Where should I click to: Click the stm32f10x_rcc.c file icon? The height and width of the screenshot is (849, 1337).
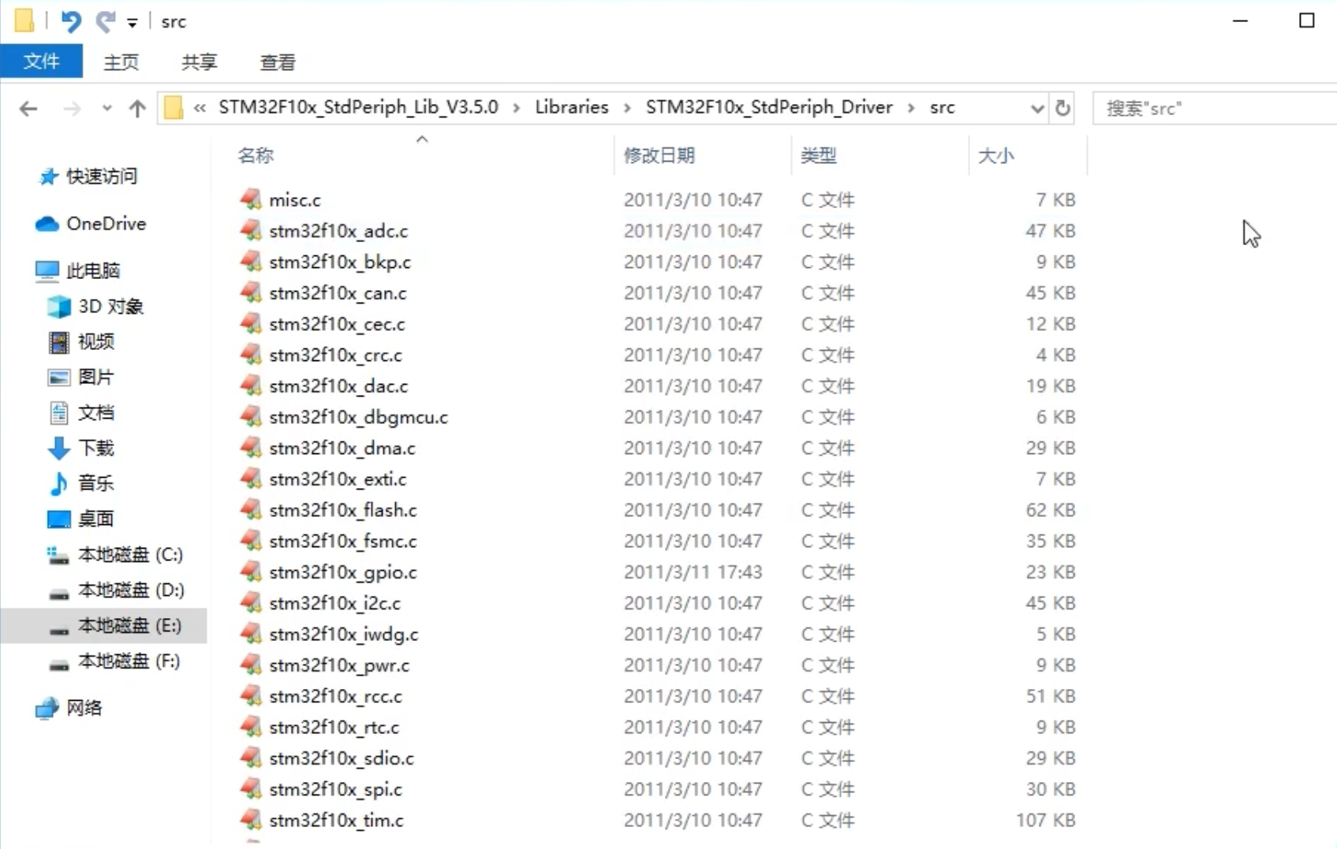pyautogui.click(x=251, y=696)
